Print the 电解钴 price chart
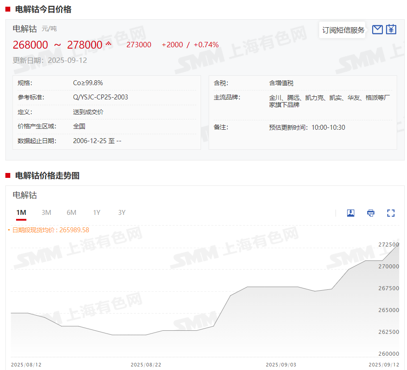The height and width of the screenshot is (370, 407). point(371,213)
